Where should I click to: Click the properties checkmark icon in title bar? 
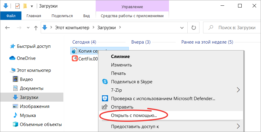click(18, 6)
